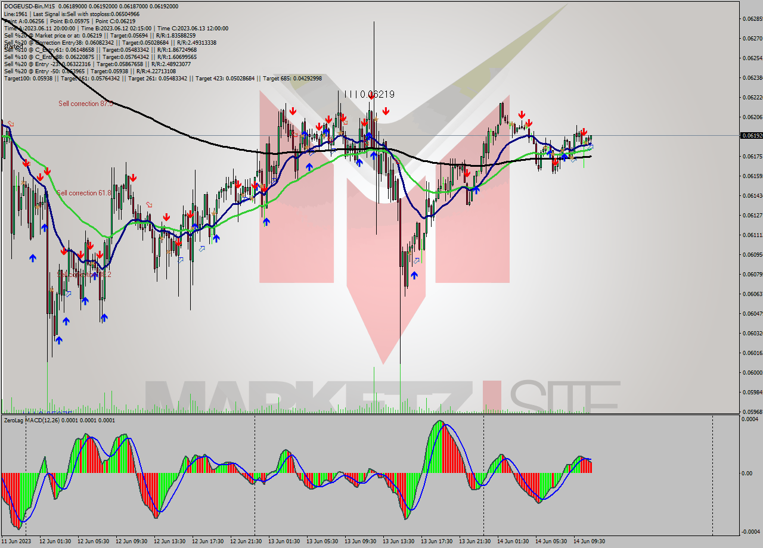763x548 pixels.
Task: Click the 0.05984 price axis value
Action: (752, 392)
